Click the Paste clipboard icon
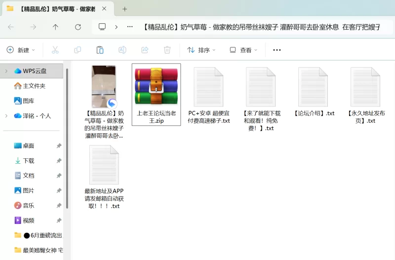This screenshot has width=395, height=260. pyautogui.click(x=100, y=50)
